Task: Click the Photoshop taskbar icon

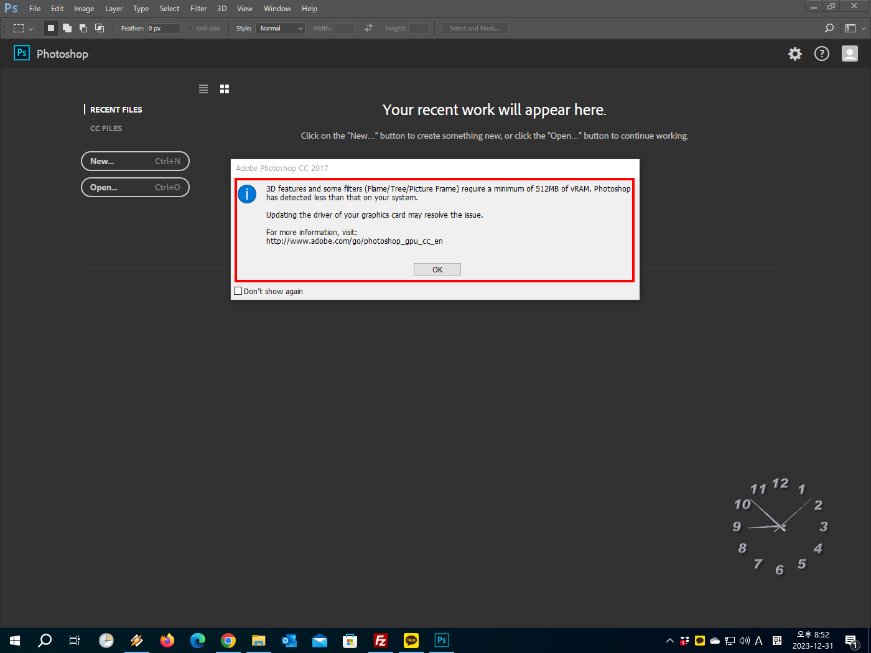Action: tap(442, 641)
